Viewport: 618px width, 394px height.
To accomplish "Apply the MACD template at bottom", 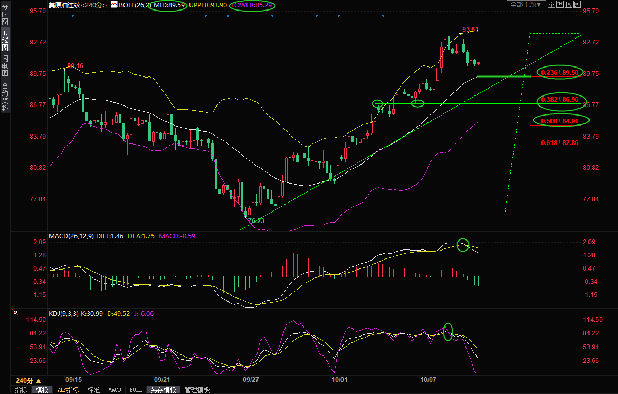I will tap(115, 390).
